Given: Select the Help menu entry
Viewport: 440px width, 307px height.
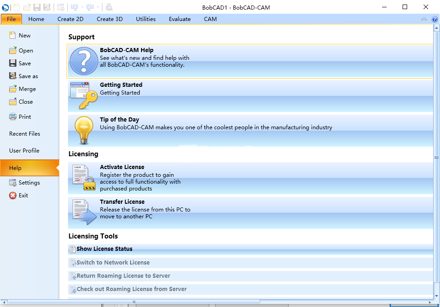Looking at the screenshot, I should [30, 168].
